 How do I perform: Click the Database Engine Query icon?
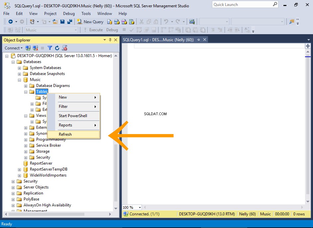(x=109, y=22)
